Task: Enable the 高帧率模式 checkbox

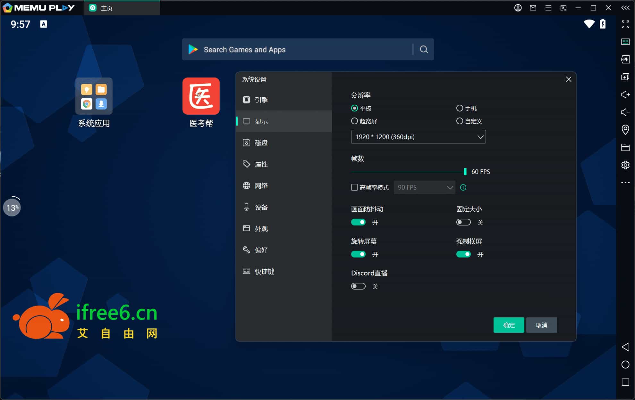Action: 354,187
